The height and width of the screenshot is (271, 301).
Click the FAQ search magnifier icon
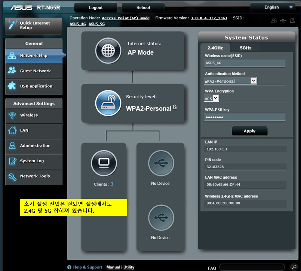[294, 267]
